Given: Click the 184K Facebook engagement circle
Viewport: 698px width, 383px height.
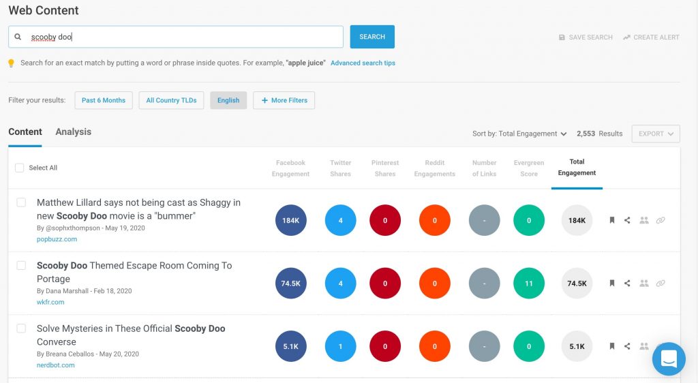Looking at the screenshot, I should [x=290, y=220].
